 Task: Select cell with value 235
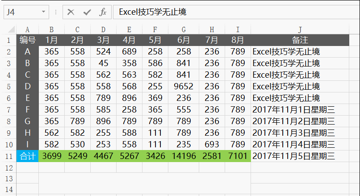pyautogui.click(x=184, y=145)
